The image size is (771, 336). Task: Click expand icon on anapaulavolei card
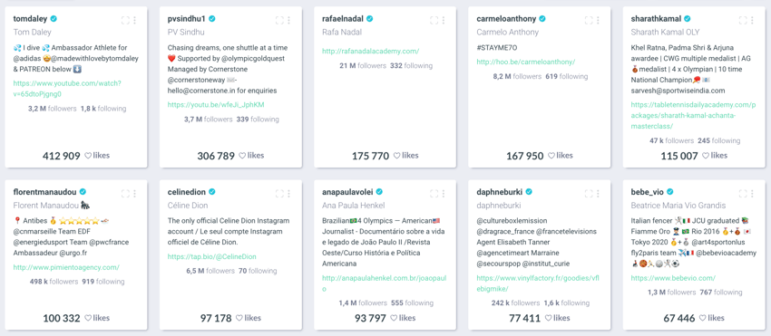434,194
